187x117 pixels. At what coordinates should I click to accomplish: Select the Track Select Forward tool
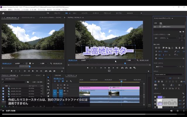48,80
